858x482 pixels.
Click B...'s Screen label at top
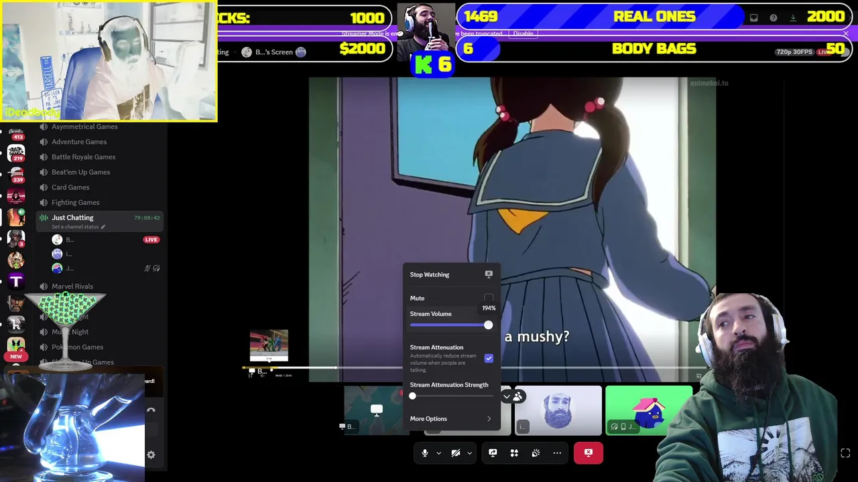pyautogui.click(x=273, y=52)
